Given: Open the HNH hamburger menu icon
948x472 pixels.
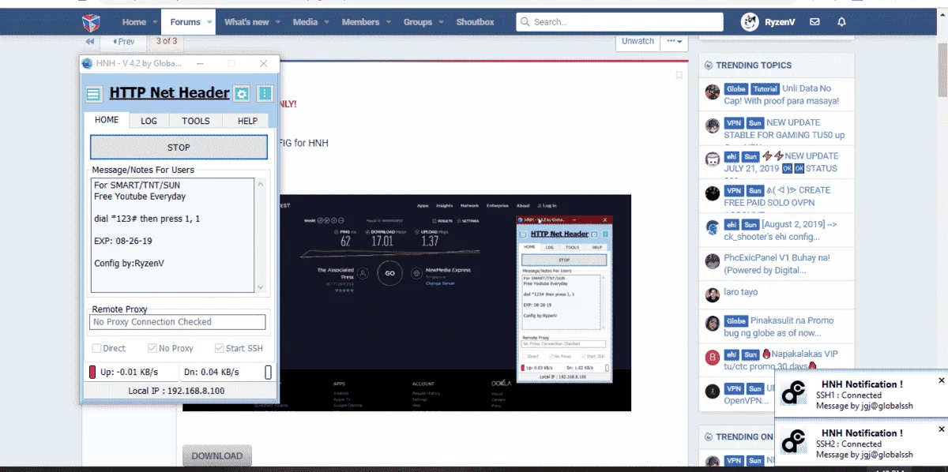Looking at the screenshot, I should [94, 95].
